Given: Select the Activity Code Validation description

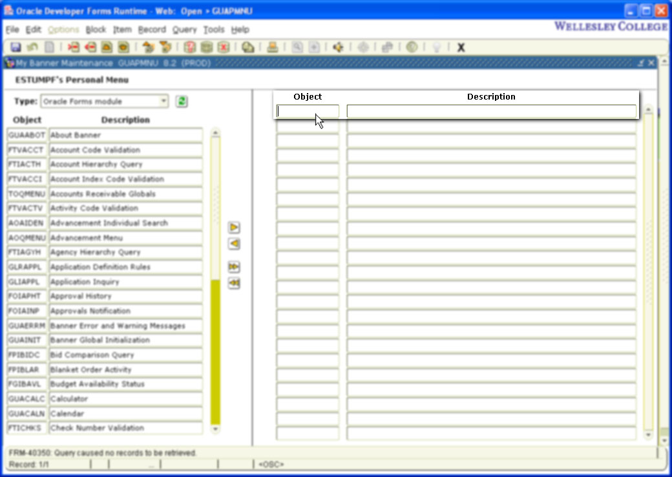Looking at the screenshot, I should click(x=125, y=208).
